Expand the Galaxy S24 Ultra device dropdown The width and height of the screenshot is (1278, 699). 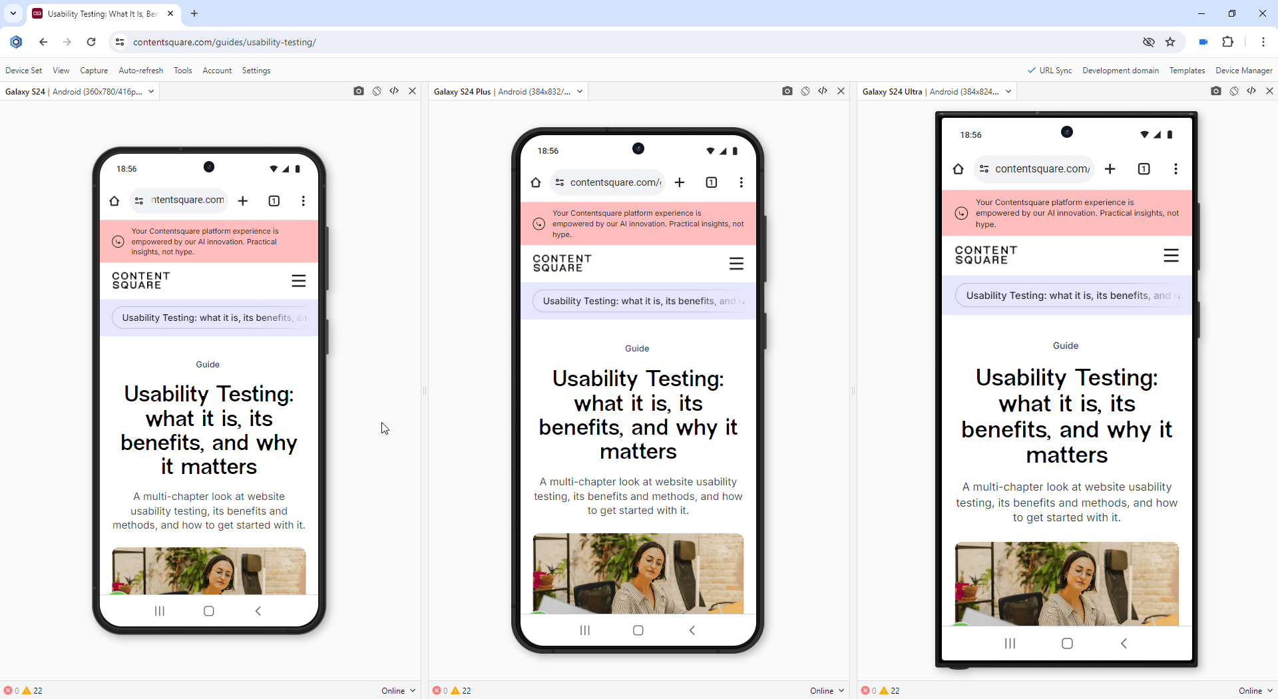(1009, 91)
